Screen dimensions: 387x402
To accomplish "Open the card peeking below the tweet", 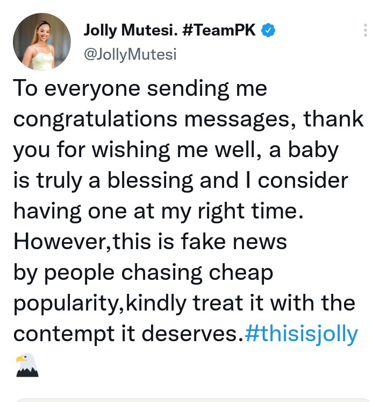I will (193, 399).
